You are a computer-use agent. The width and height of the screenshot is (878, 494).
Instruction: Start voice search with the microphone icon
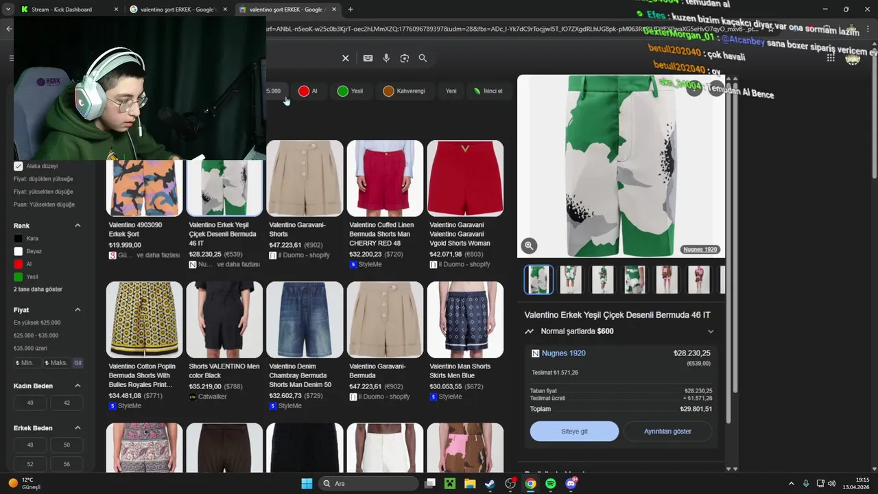tap(386, 58)
